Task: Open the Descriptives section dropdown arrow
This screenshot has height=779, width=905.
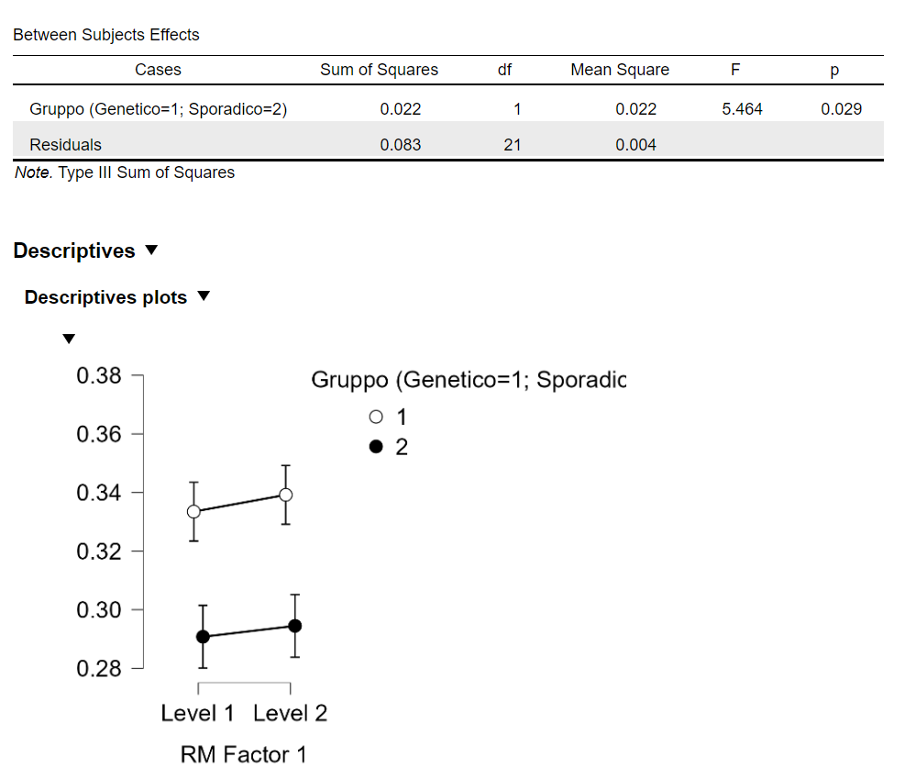Action: [152, 250]
